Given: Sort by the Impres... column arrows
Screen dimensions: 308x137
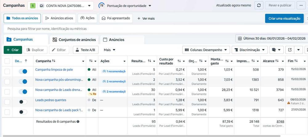Looking at the screenshot, I should (253, 61).
